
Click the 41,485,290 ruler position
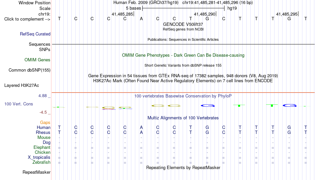(x=205, y=14)
